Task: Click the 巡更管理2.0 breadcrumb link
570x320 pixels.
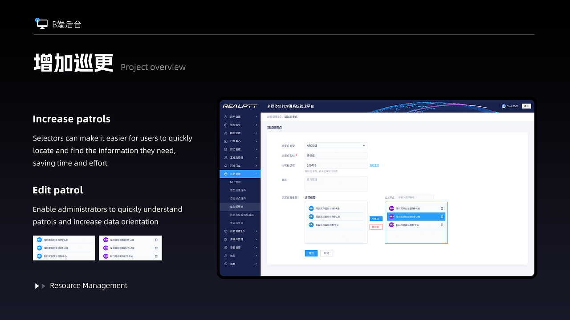Action: 274,116
